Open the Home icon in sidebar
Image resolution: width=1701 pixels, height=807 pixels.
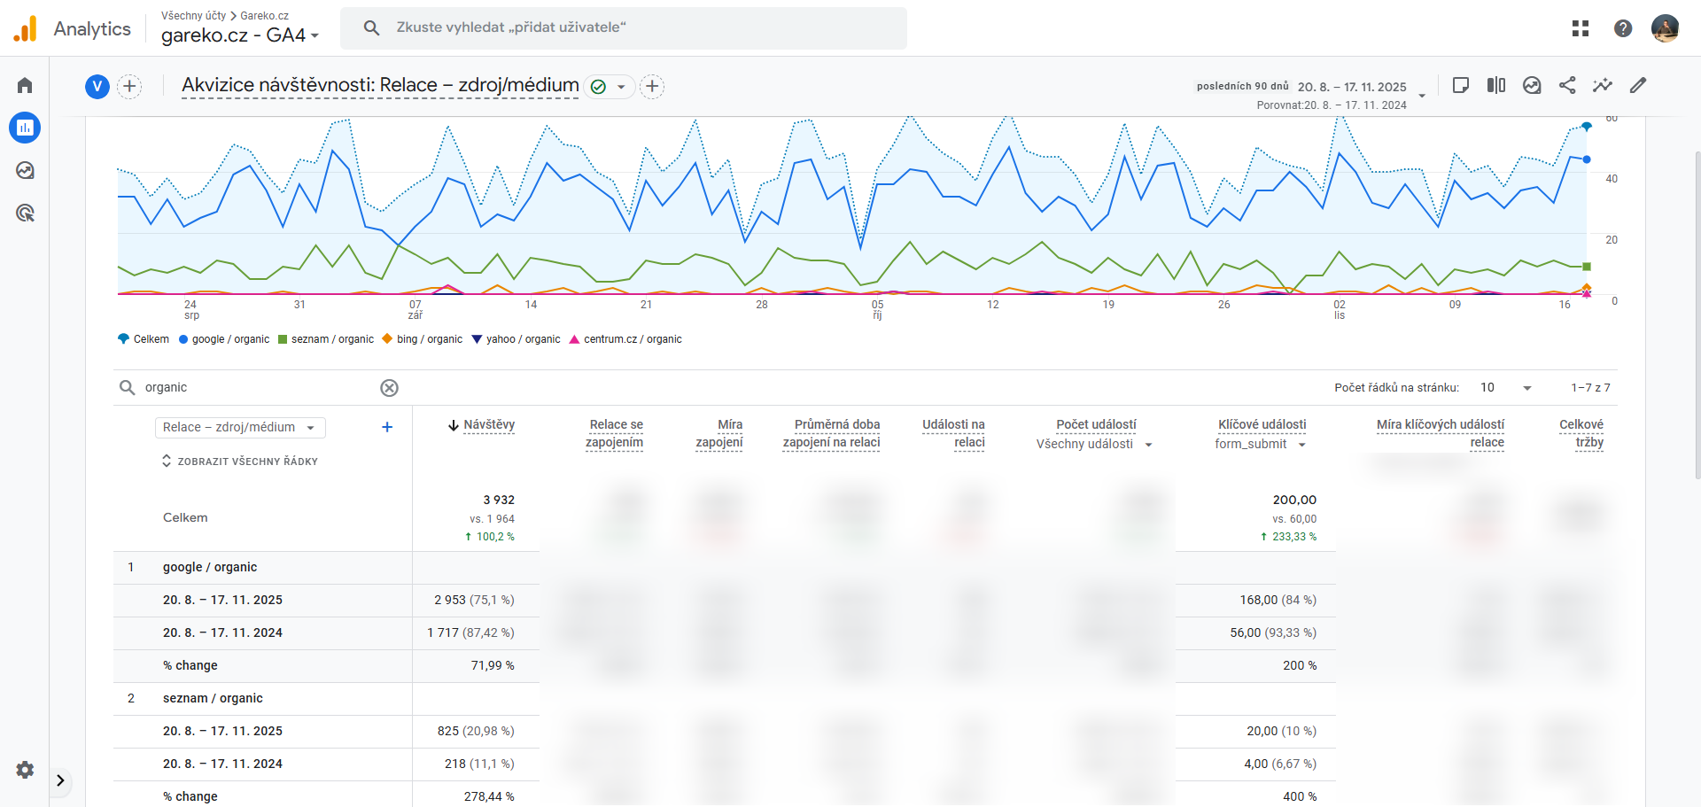25,86
